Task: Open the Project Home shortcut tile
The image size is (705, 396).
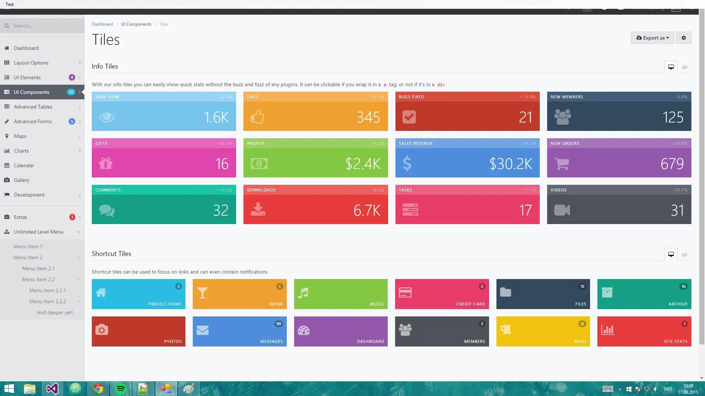Action: coord(138,294)
